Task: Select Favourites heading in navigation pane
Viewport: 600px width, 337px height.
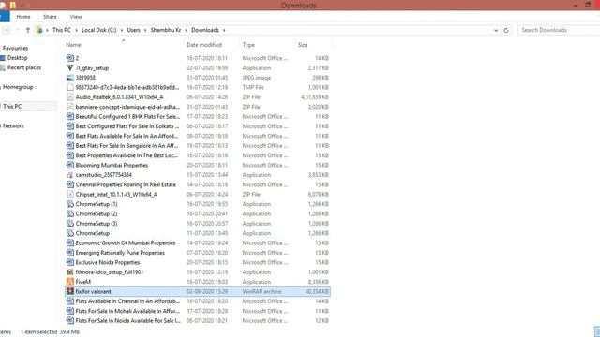Action: [x=15, y=48]
